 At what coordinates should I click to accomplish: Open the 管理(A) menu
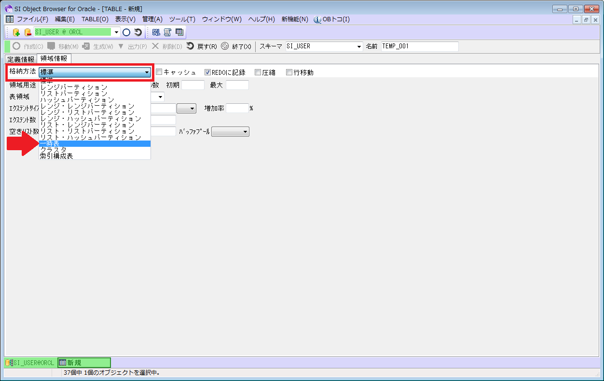tap(152, 19)
